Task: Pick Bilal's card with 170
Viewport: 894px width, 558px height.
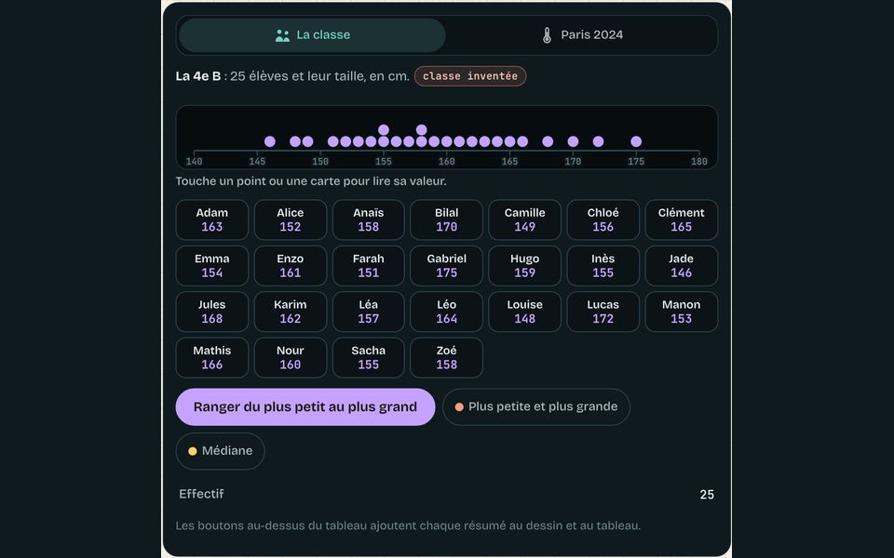Action: (446, 219)
